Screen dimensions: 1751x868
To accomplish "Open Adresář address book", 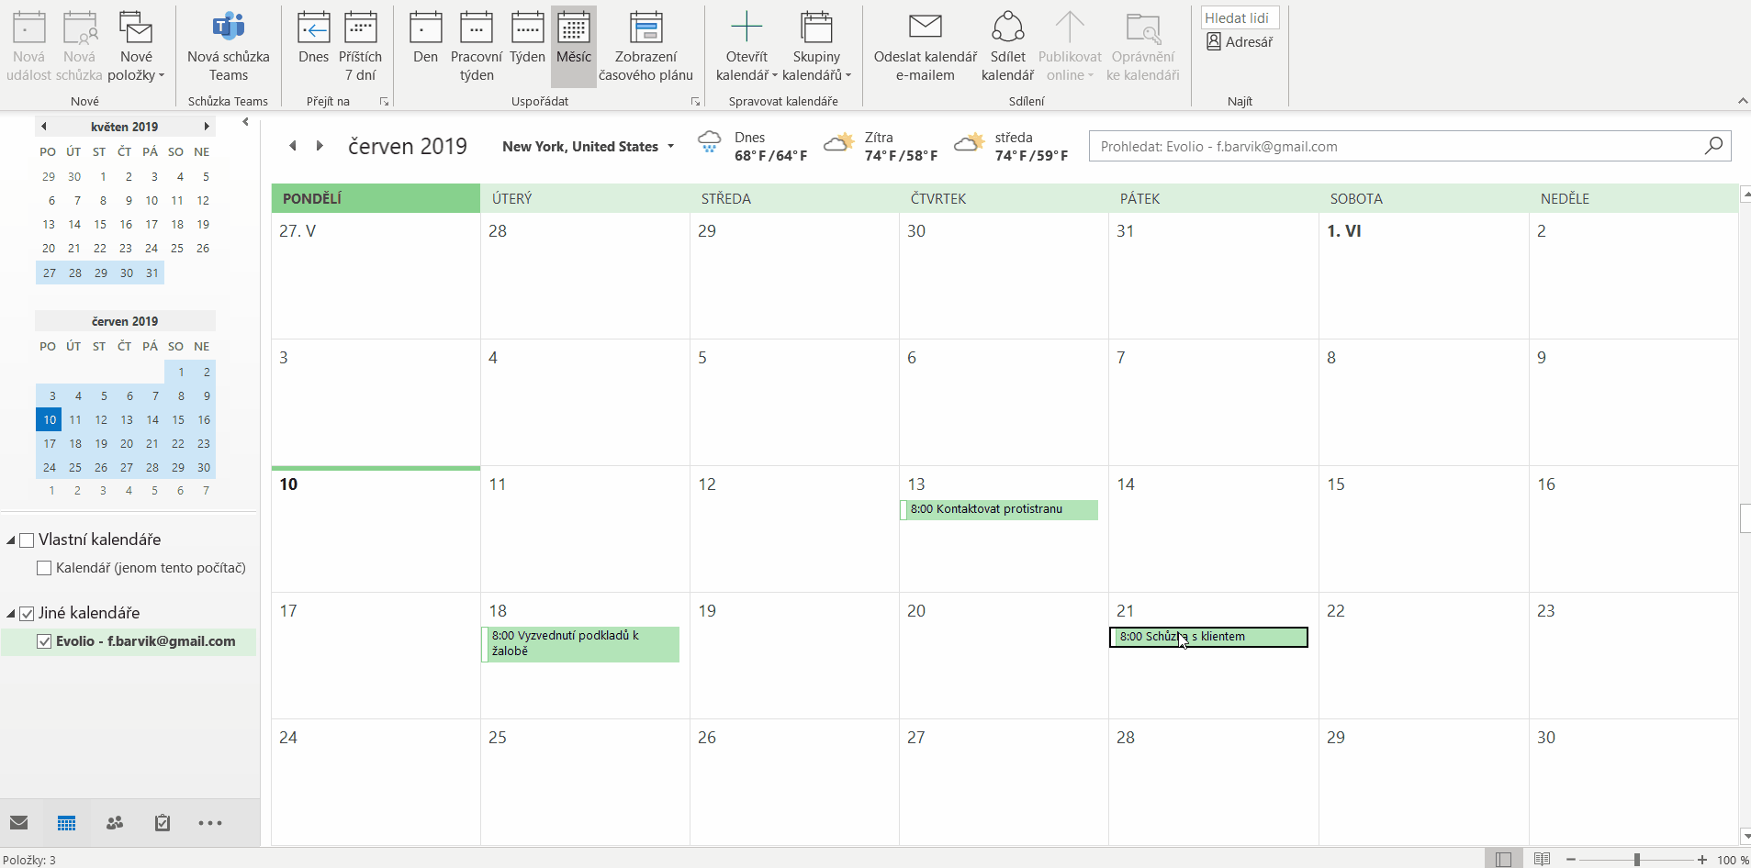I will [1240, 42].
